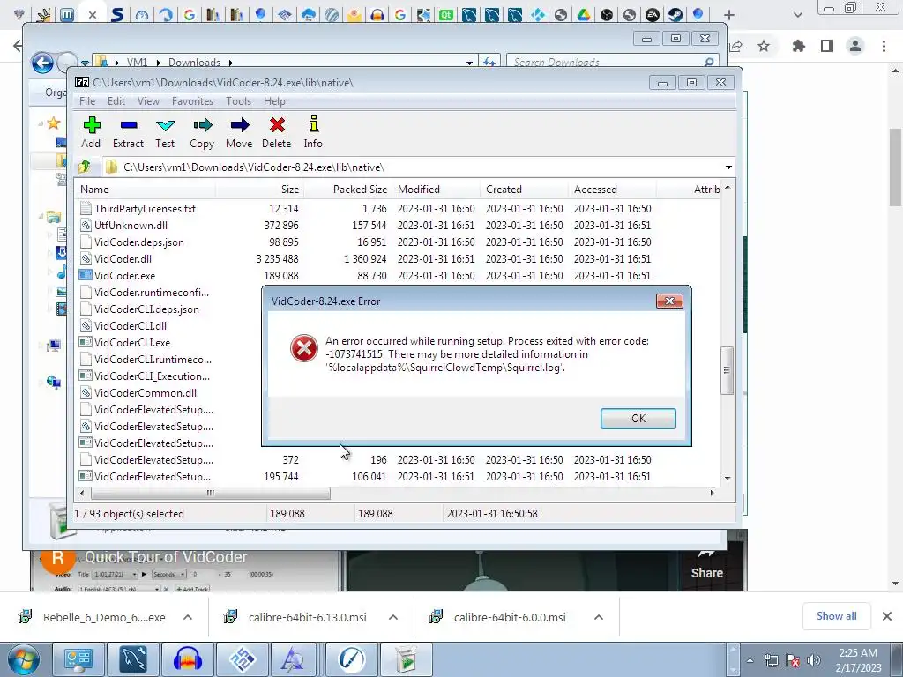Toggle Chrome side panel

pyautogui.click(x=827, y=46)
